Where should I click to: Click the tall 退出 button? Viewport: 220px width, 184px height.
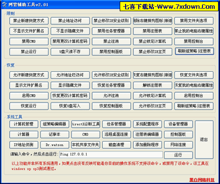point(204,140)
